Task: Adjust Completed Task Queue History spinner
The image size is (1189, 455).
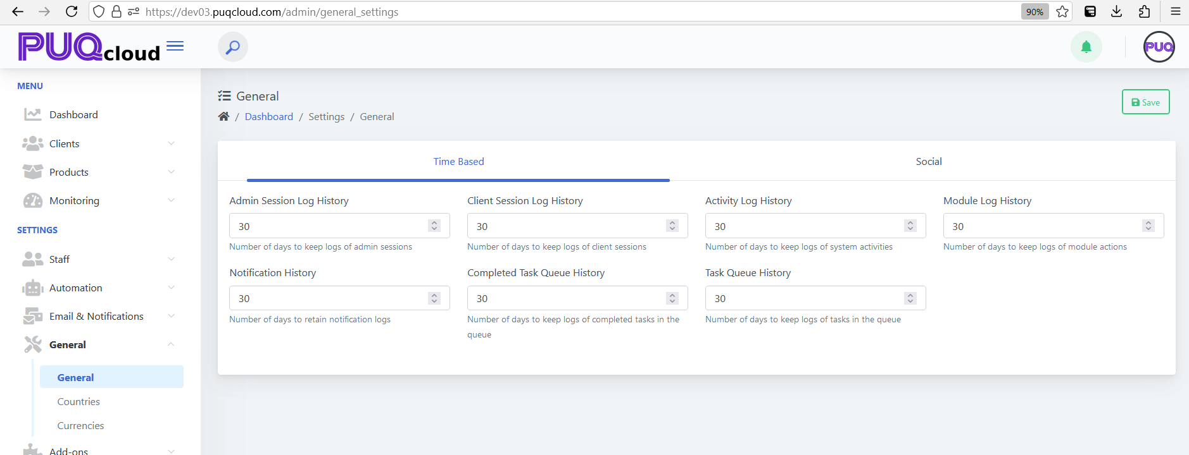Action: (x=672, y=298)
